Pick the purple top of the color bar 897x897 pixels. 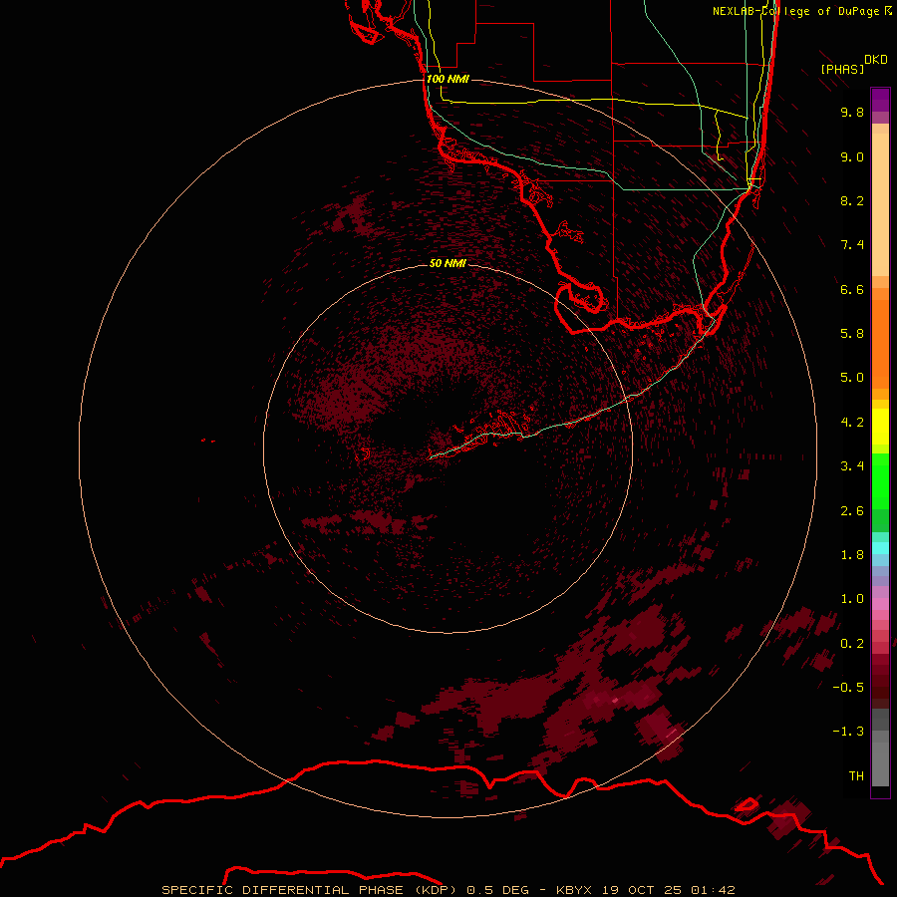coord(880,100)
